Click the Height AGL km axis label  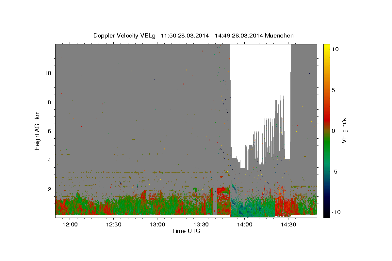38,130
